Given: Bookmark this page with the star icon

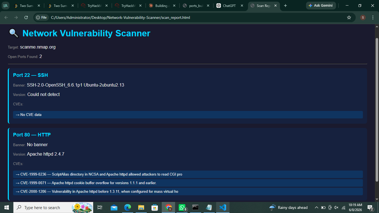Looking at the screenshot, I should pos(349,17).
